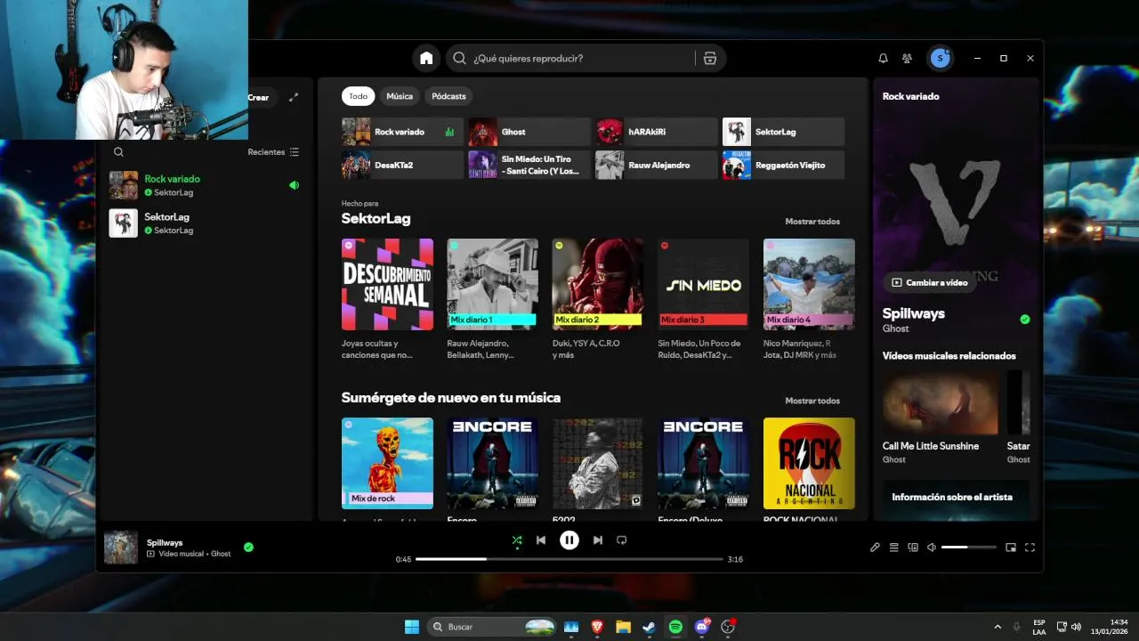Open the Descubrimiento Semanal card
The image size is (1139, 641).
coord(387,298)
